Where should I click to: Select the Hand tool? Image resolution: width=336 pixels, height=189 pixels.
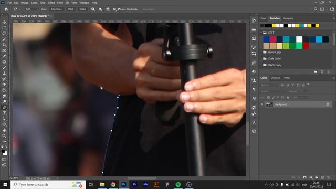point(4,130)
